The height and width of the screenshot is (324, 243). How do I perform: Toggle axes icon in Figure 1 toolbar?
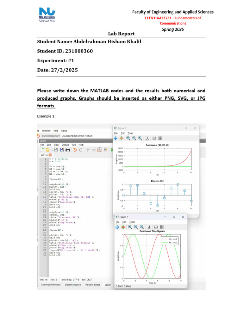pyautogui.click(x=154, y=139)
